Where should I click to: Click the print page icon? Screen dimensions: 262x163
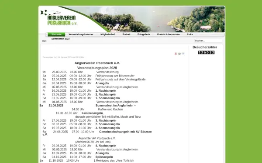coord(179,53)
